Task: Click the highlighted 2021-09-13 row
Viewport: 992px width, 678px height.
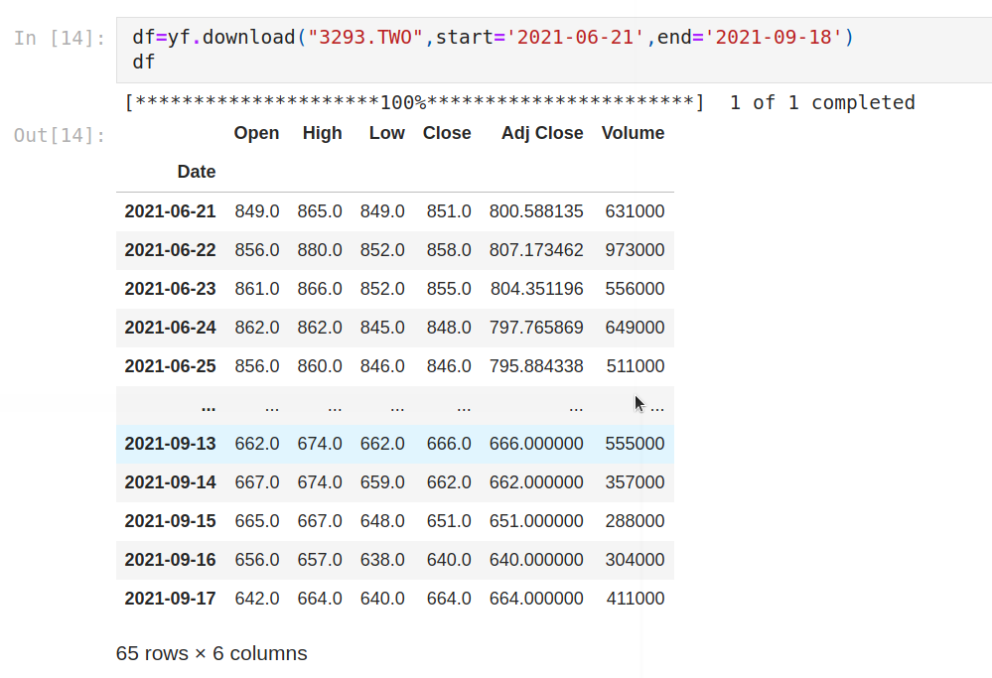Action: (x=395, y=444)
